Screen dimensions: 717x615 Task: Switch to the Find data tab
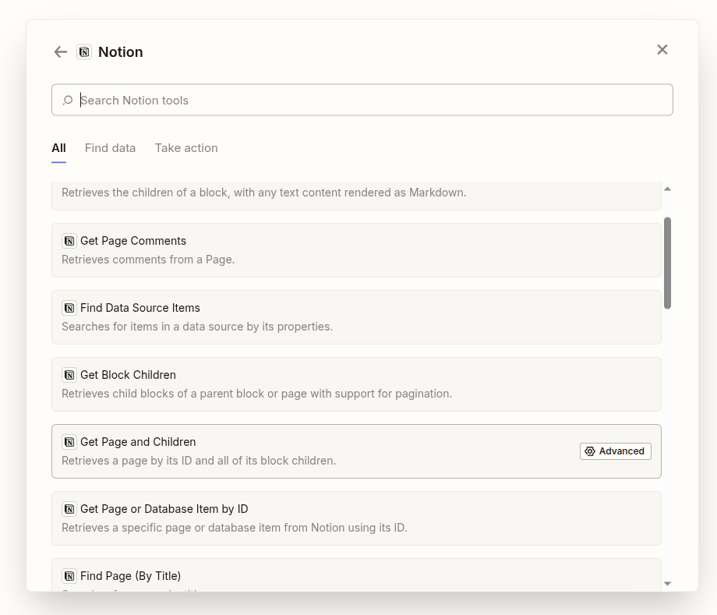pyautogui.click(x=110, y=148)
